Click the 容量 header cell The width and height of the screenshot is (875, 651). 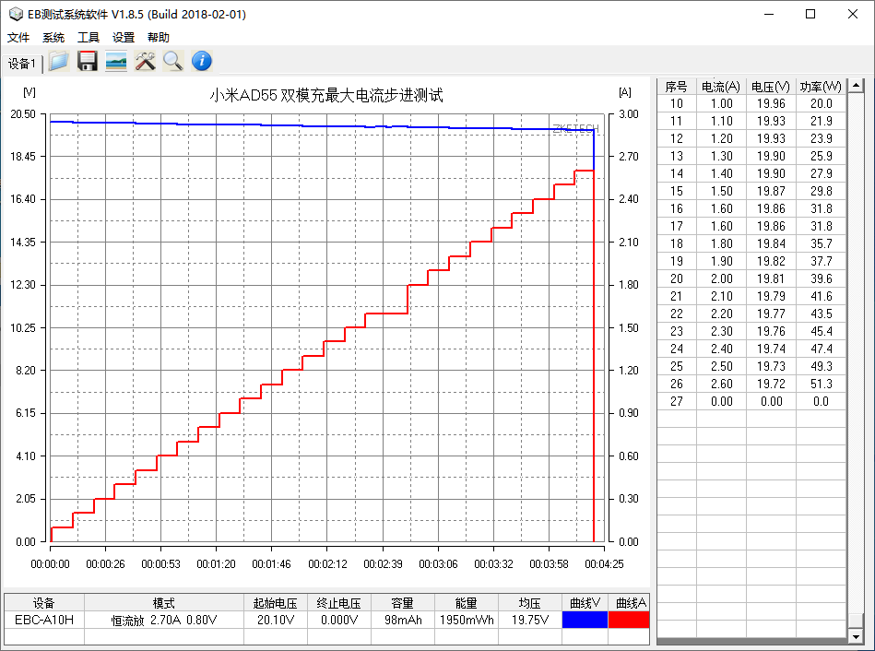[403, 603]
